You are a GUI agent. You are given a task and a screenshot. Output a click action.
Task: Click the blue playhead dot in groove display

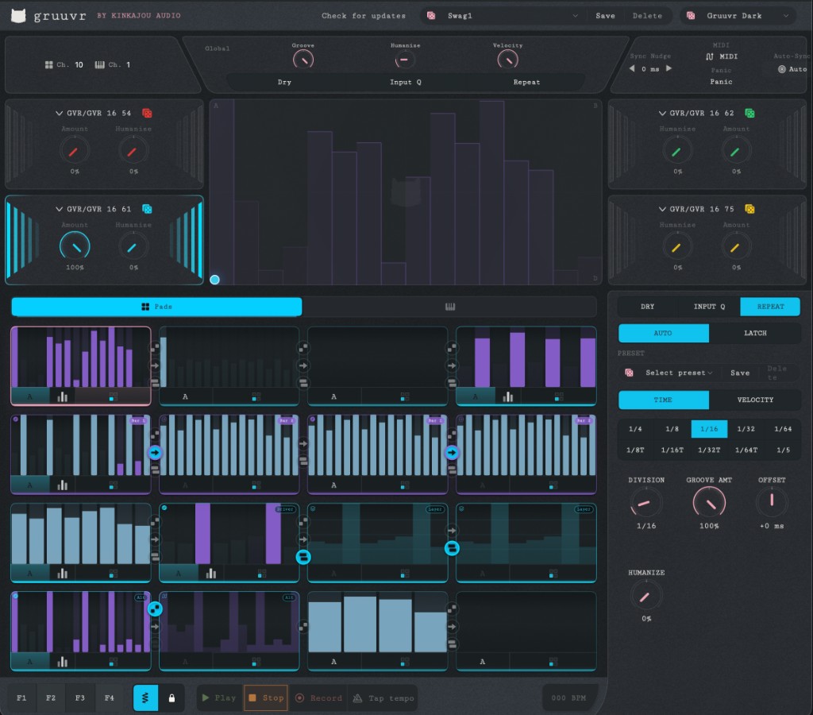214,280
